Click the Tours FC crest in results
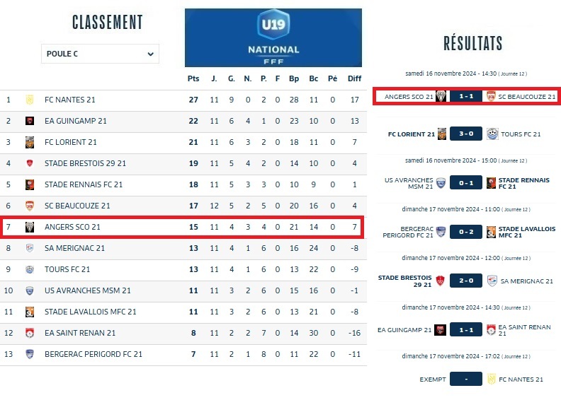The image size is (561, 400). tap(492, 134)
